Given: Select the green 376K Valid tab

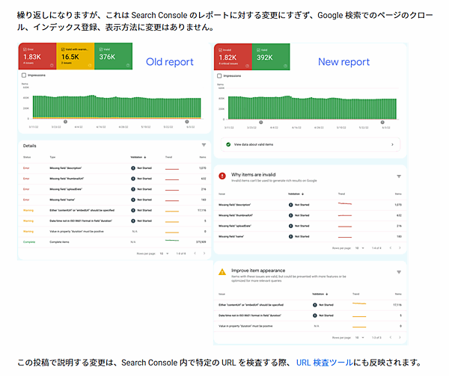Looking at the screenshot, I should coord(114,56).
